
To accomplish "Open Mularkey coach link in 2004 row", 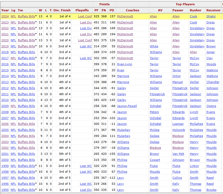I will coord(123,136).
